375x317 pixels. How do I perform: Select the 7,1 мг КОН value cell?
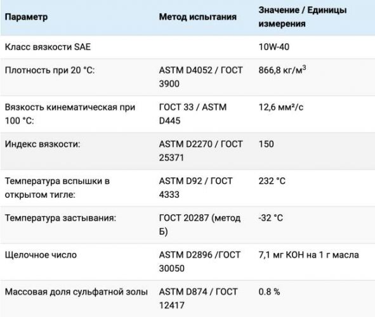[309, 255]
